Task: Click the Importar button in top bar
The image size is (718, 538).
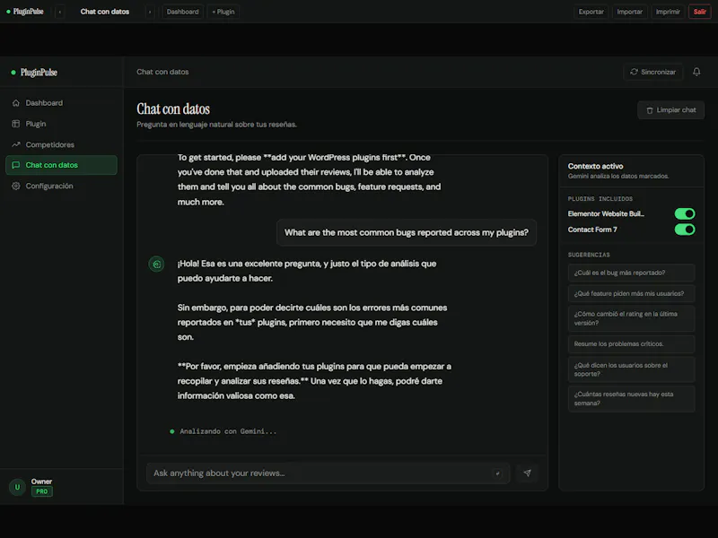Action: [629, 12]
